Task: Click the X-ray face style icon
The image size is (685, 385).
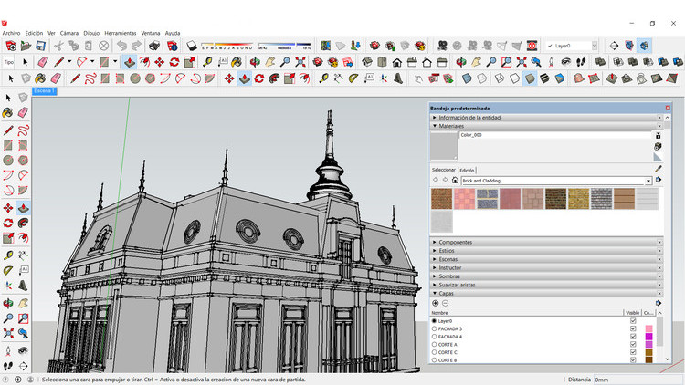Action: coord(467,78)
